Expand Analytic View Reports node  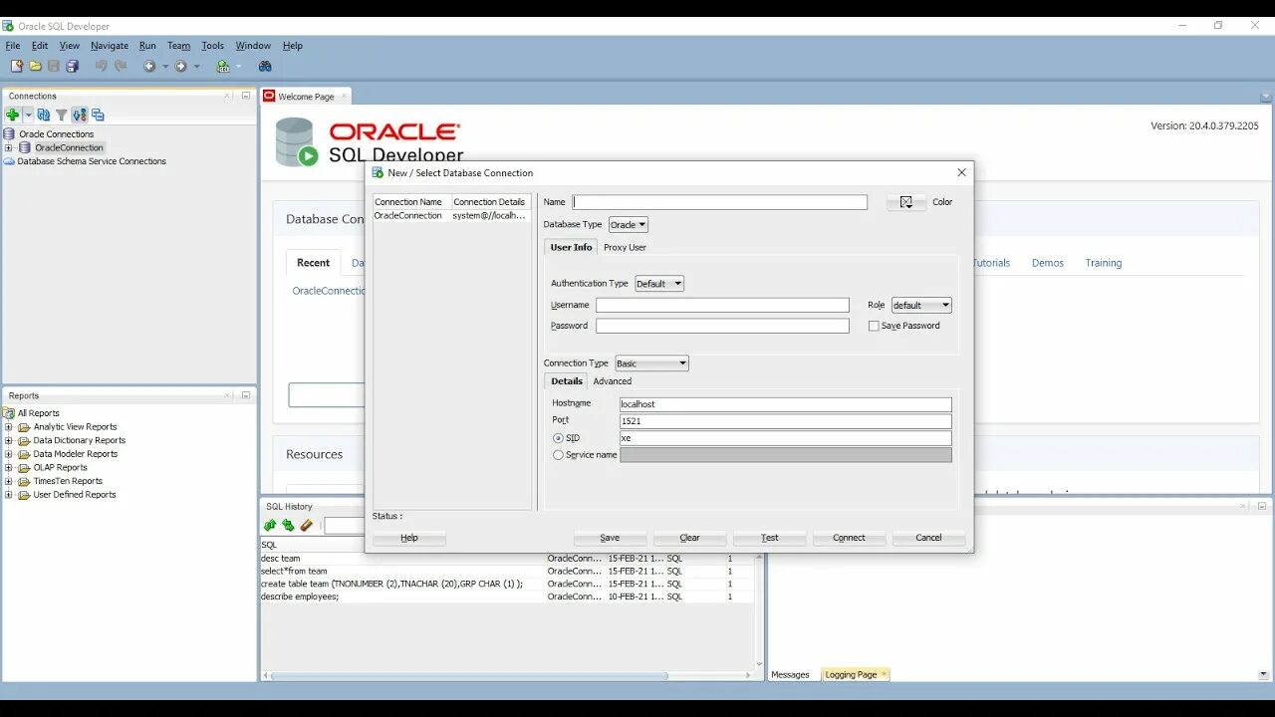(9, 427)
